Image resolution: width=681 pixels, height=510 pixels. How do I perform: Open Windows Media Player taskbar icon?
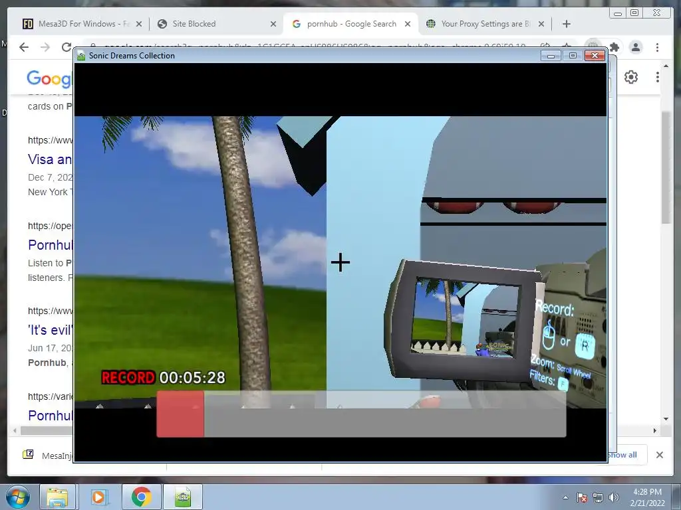[x=98, y=497]
